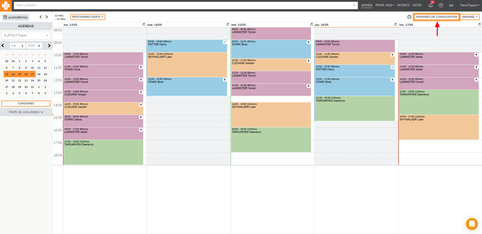This screenshot has width=482, height=234.
Task: Open the help question mark icon
Action: (x=441, y=5)
